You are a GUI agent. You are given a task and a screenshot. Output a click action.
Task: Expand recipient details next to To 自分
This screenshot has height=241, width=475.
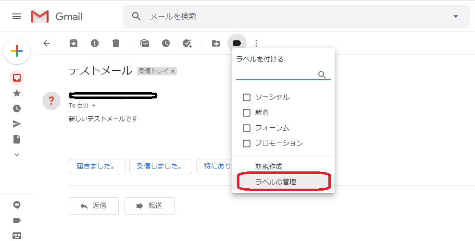click(x=94, y=106)
